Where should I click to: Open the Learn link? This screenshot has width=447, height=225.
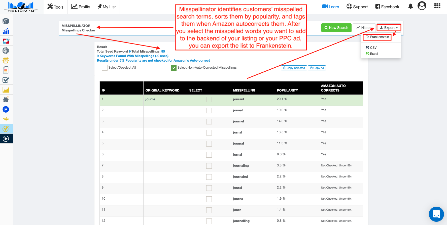click(331, 7)
